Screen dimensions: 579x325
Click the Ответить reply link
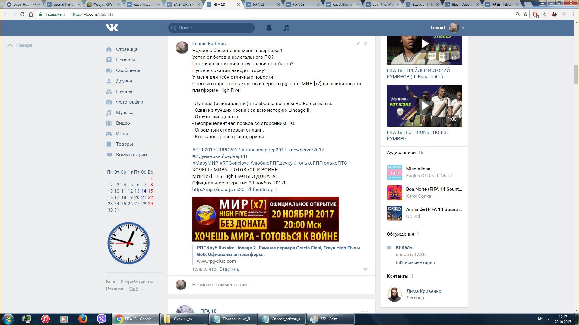coord(229,269)
